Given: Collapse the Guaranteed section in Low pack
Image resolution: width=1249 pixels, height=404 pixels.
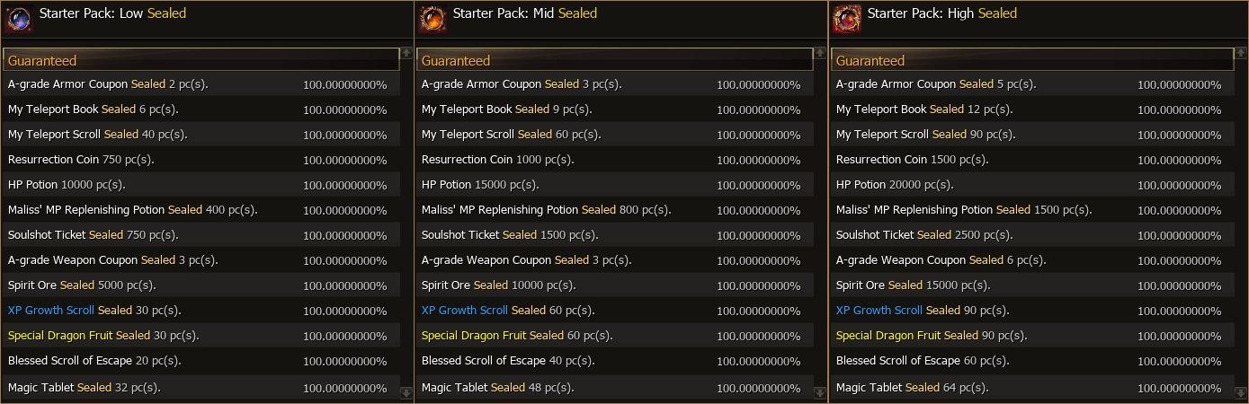Looking at the screenshot, I should (x=201, y=60).
